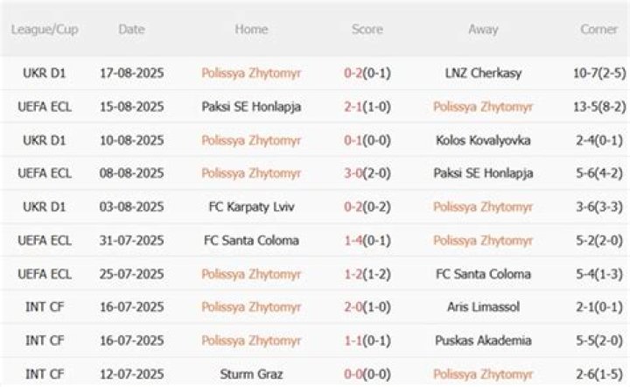Open FC Santa Coloma in 31-07-2025 row
630x387 pixels.
(251, 240)
